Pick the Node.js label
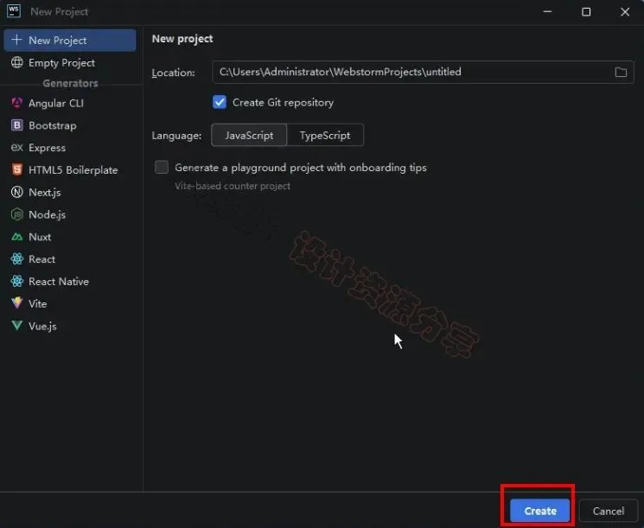Screen dimensions: 644x528 point(48,214)
